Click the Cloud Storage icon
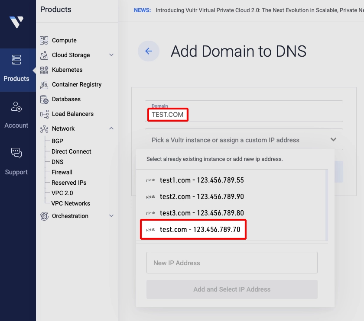364x321 pixels. [44, 55]
